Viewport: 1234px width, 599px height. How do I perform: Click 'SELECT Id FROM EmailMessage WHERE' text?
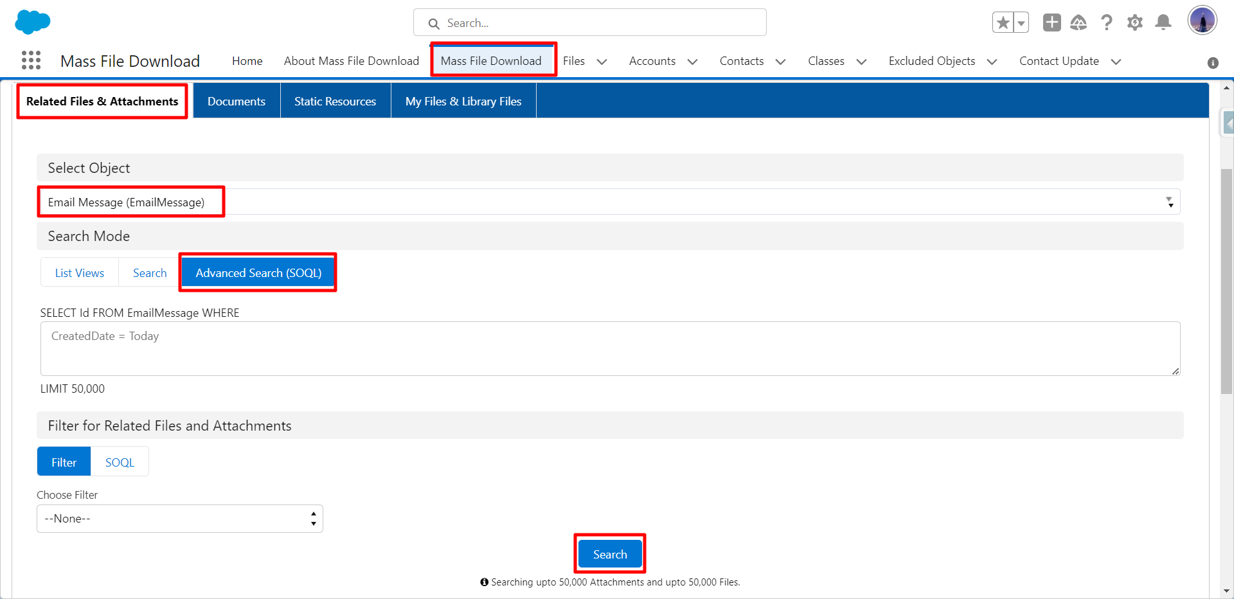coord(139,313)
